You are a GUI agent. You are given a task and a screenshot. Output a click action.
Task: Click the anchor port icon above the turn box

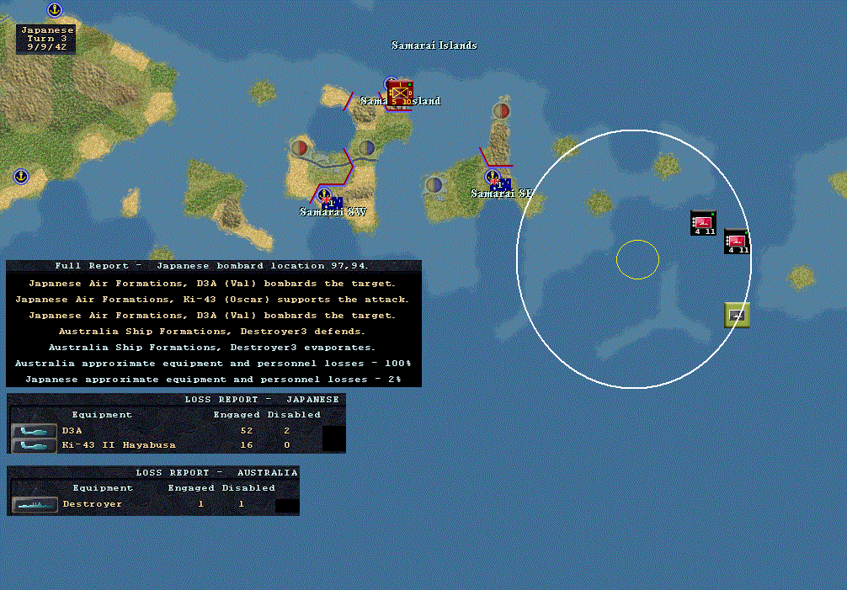click(55, 10)
